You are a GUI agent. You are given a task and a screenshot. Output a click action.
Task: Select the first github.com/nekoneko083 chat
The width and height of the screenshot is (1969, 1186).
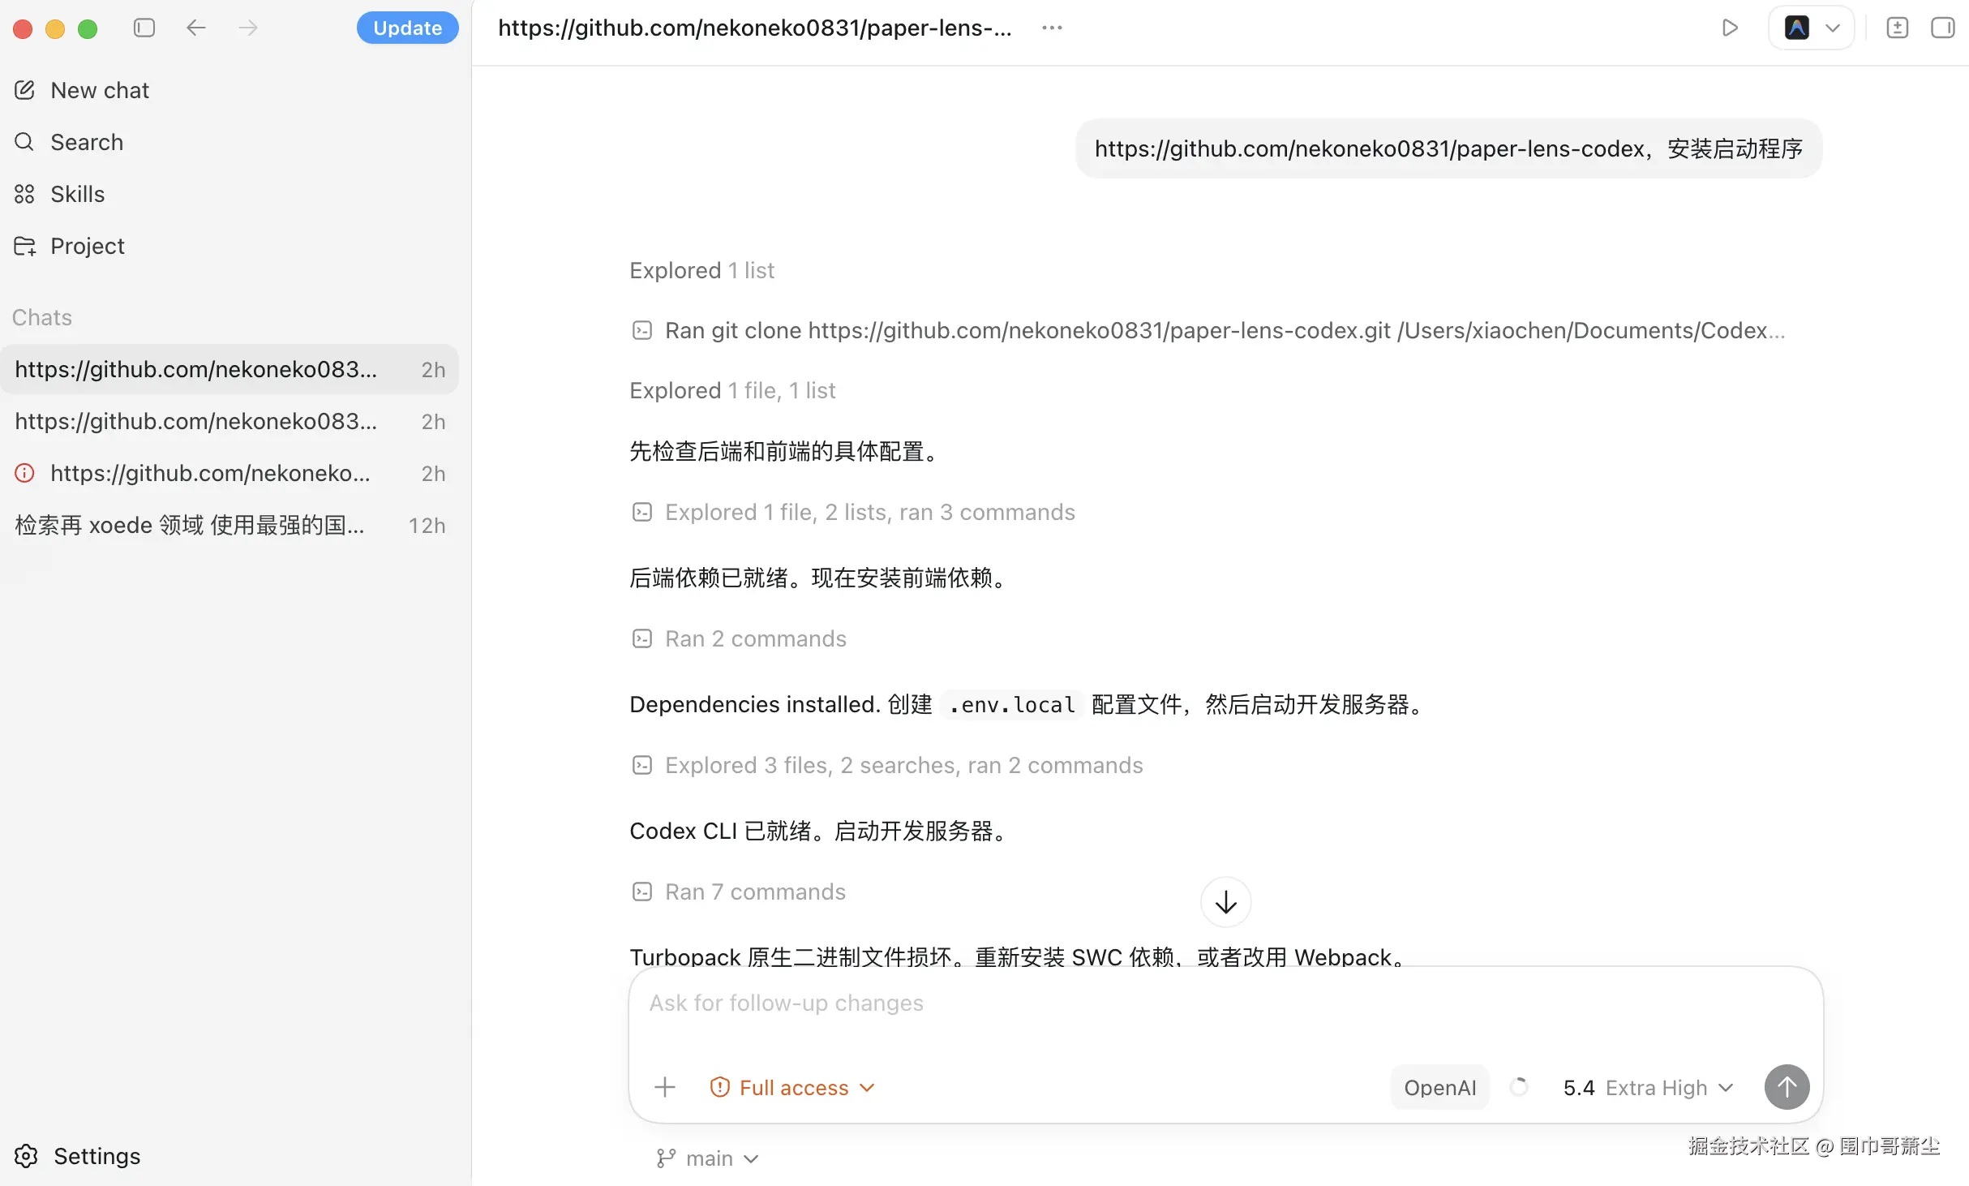(230, 369)
